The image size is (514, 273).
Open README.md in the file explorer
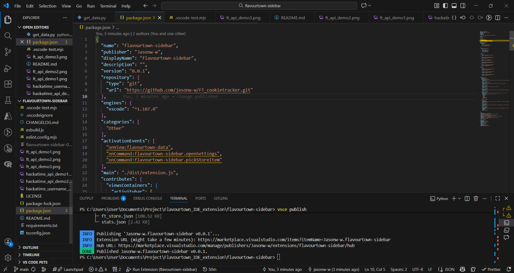coord(38,218)
